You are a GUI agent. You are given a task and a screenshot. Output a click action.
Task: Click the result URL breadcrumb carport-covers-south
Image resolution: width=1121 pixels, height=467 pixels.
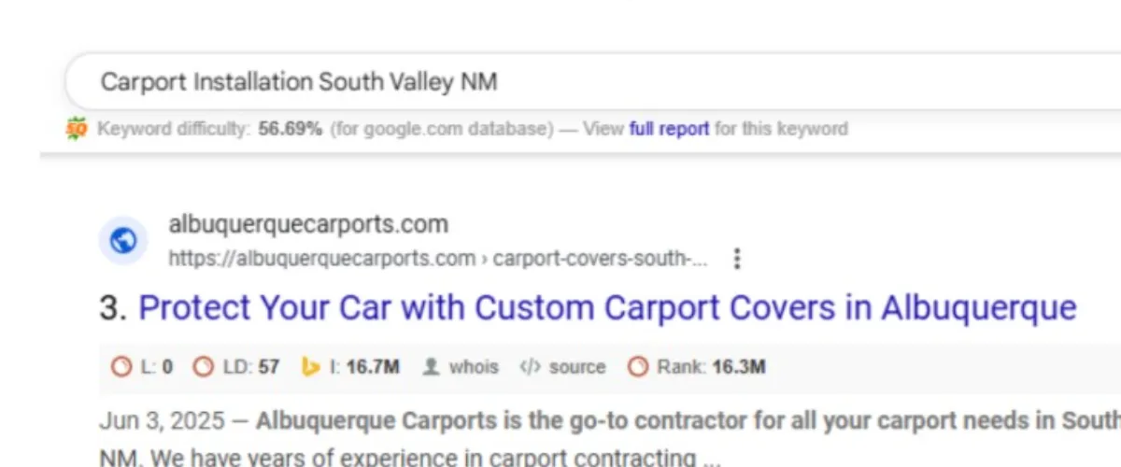600,259
